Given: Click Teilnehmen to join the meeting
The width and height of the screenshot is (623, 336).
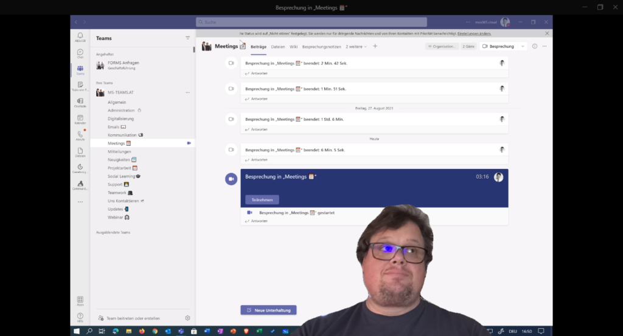Looking at the screenshot, I should click(x=262, y=200).
